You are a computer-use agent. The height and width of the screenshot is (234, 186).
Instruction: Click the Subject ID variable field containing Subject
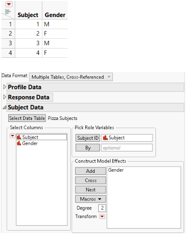(x=127, y=138)
